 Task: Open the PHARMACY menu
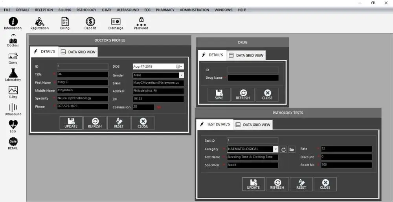(x=165, y=10)
